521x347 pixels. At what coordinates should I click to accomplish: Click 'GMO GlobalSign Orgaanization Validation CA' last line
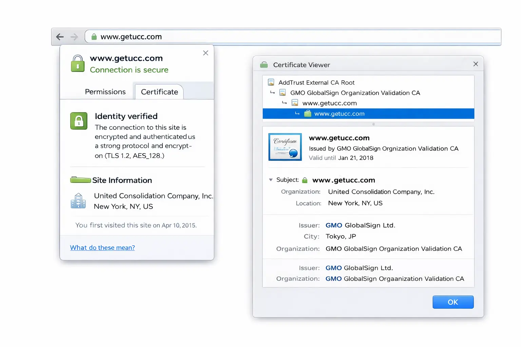pos(395,279)
